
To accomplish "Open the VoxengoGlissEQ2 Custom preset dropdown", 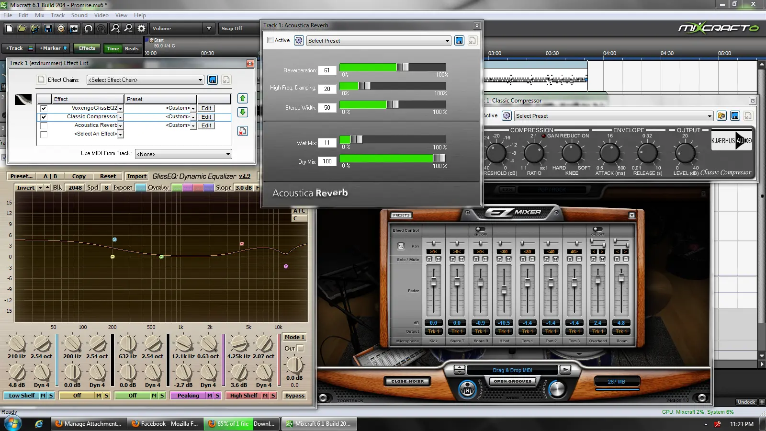I will point(193,109).
